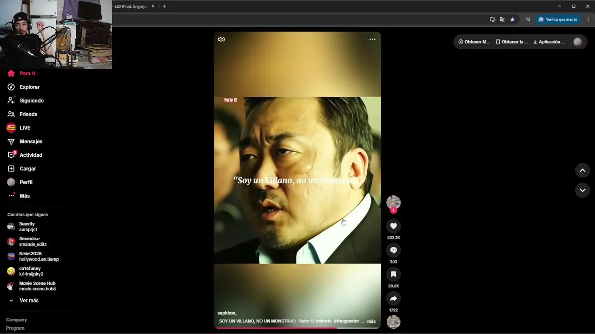Open LIVE in the sidebar
The height and width of the screenshot is (334, 595).
[25, 128]
